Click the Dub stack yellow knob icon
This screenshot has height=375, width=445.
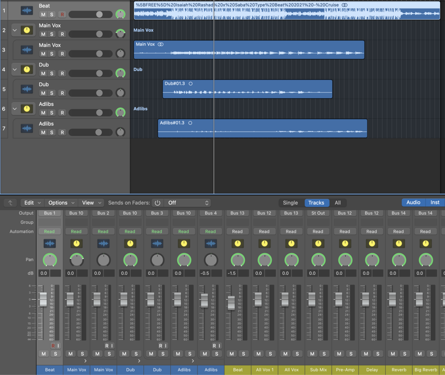(x=27, y=69)
